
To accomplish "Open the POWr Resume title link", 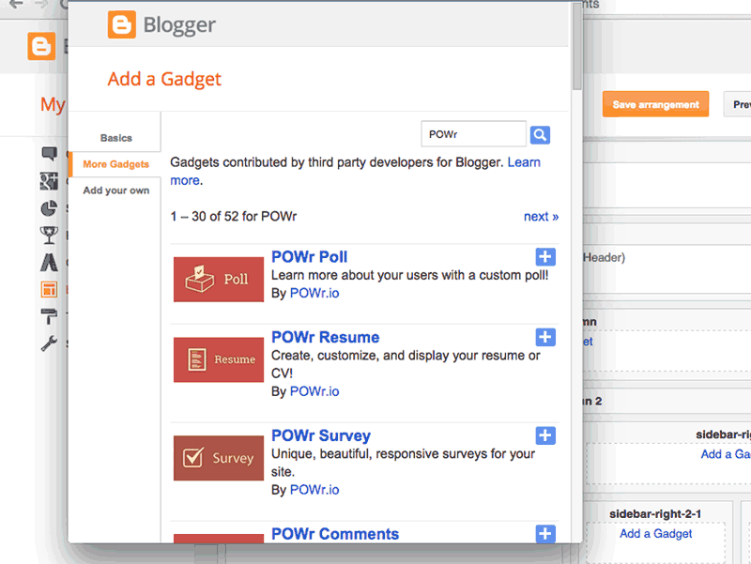I will tap(325, 337).
